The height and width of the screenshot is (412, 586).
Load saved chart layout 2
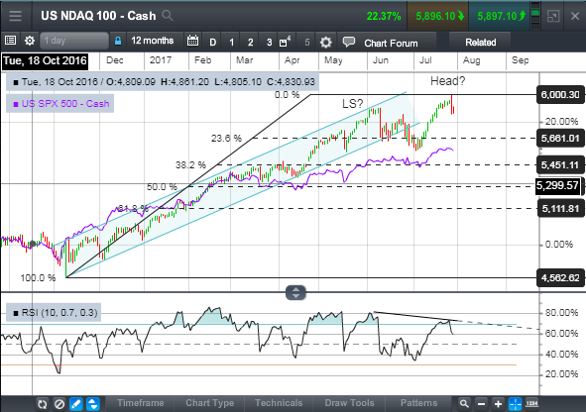(251, 43)
